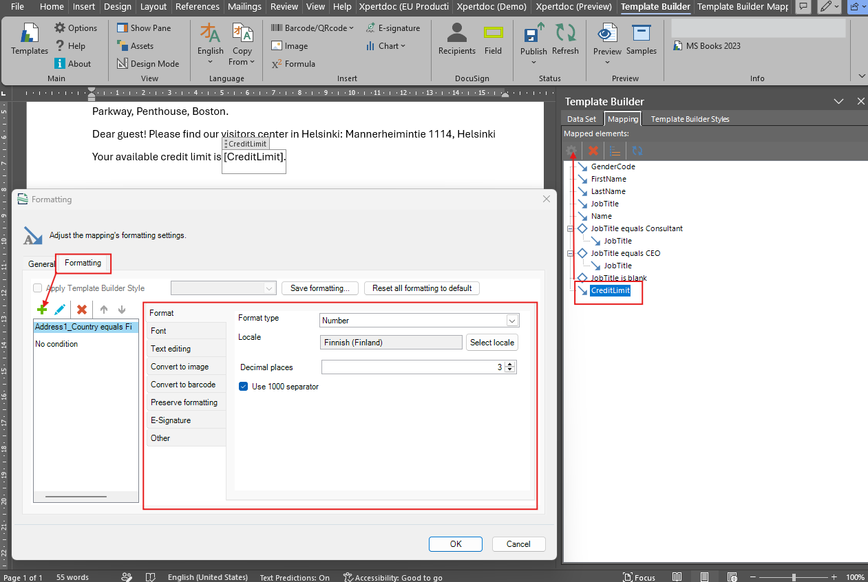Open Assets from the ribbon
This screenshot has width=868, height=582.
pyautogui.click(x=135, y=46)
